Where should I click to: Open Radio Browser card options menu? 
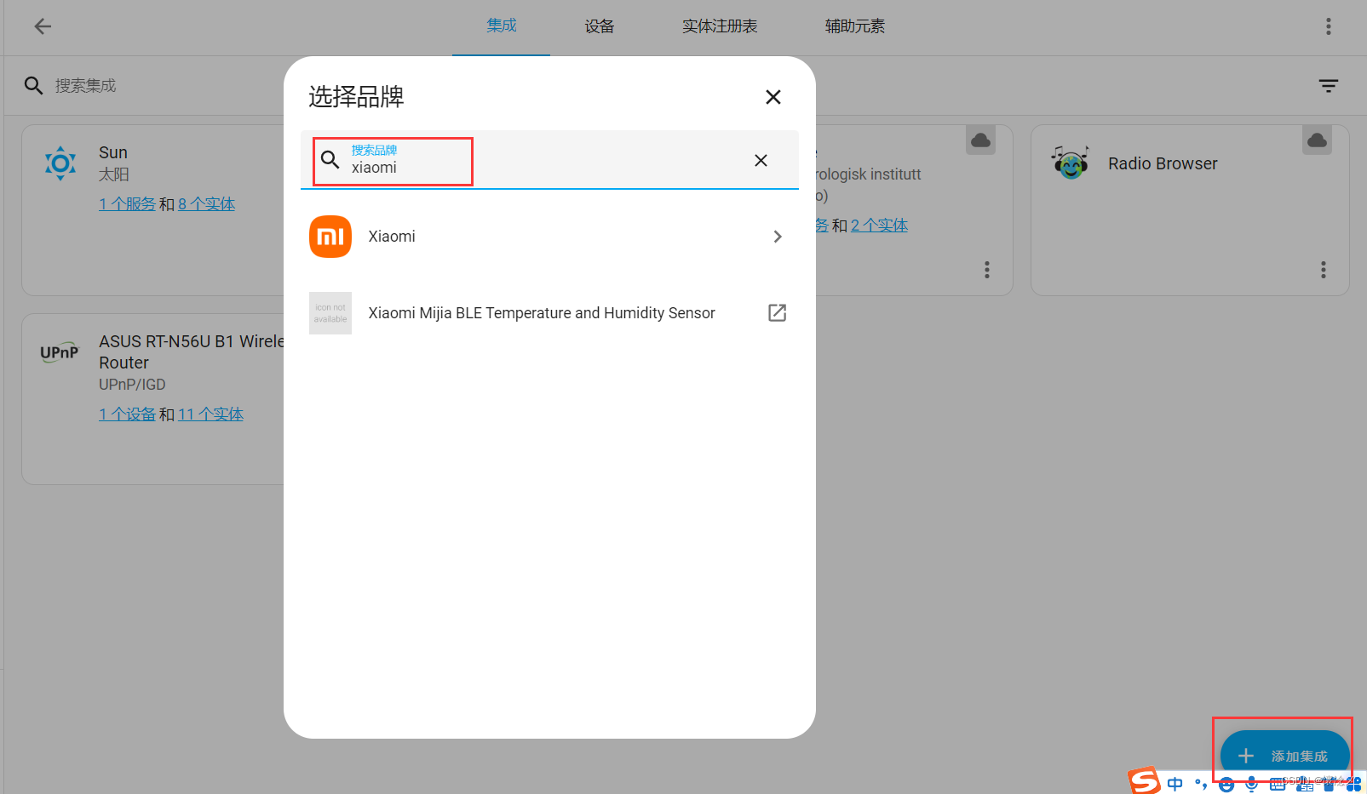1324,270
